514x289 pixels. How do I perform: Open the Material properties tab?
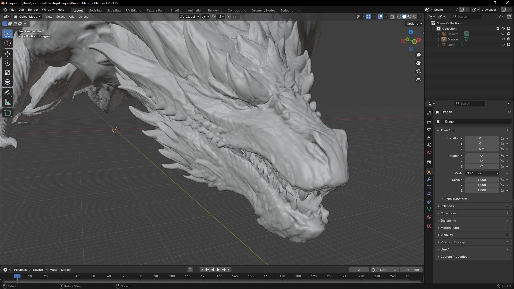click(429, 217)
